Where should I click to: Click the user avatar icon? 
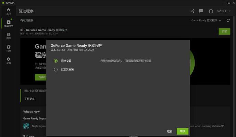(211, 11)
